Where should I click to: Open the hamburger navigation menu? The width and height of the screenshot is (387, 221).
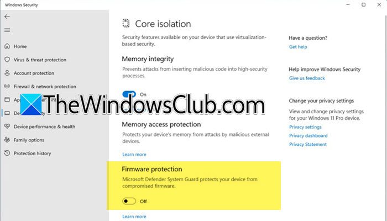[x=7, y=30]
